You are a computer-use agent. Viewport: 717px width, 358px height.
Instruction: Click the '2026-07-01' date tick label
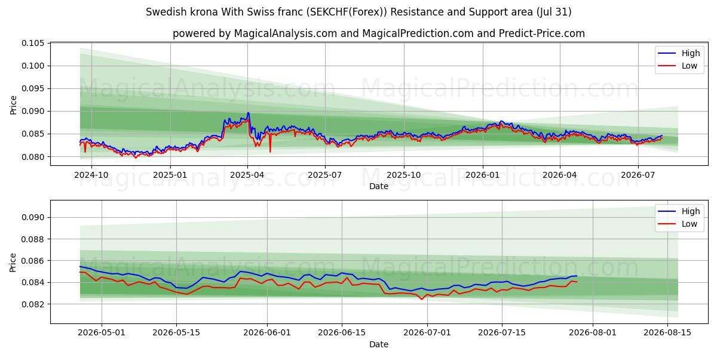click(x=428, y=333)
